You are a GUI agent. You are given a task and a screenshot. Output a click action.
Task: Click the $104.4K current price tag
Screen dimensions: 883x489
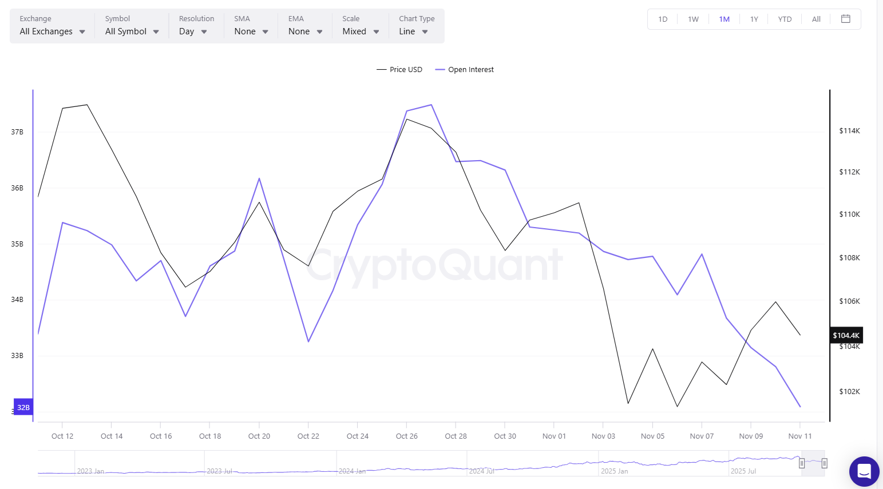tap(846, 335)
